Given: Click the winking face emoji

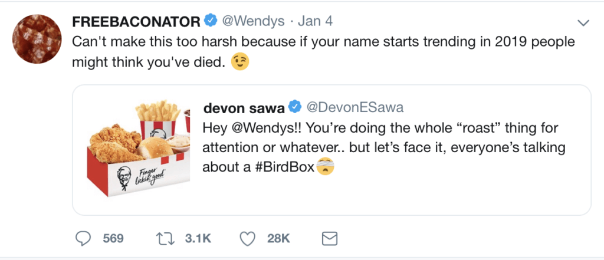Looking at the screenshot, I should point(239,62).
